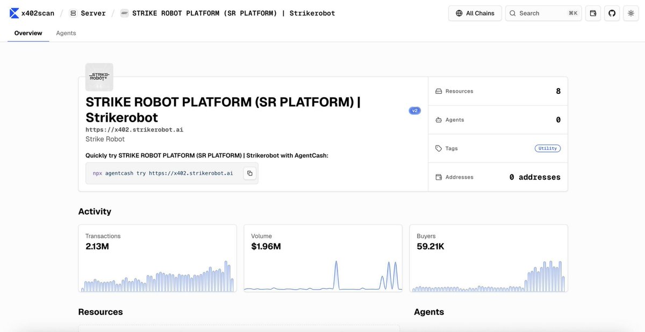Open the Buyers activity chart
The height and width of the screenshot is (332, 645).
point(489,258)
